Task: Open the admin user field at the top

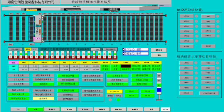Action: pos(165,6)
